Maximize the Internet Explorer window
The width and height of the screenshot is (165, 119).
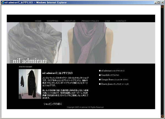(159, 2)
